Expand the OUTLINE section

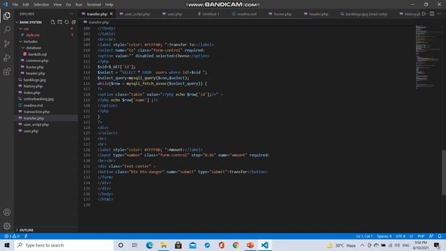coord(26,230)
